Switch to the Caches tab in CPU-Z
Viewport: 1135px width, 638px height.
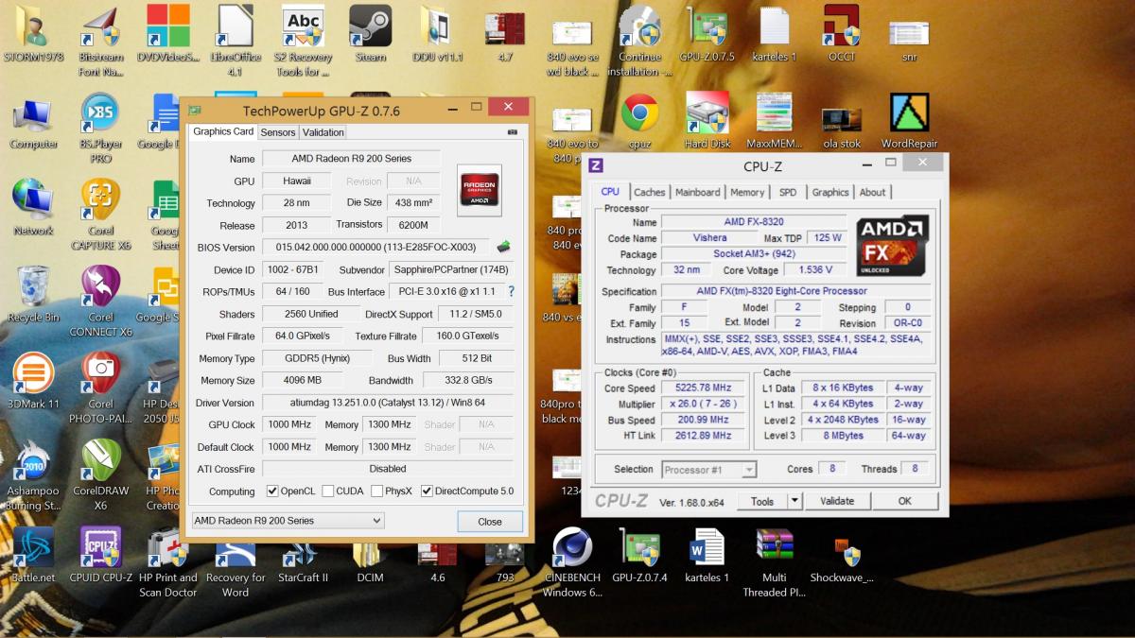coord(650,192)
